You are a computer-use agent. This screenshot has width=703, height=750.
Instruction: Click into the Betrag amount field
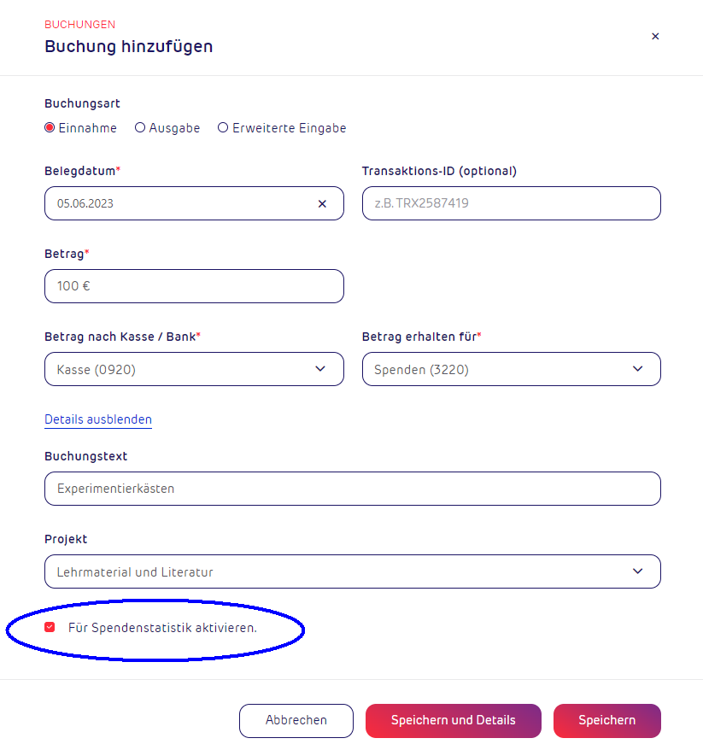[194, 286]
